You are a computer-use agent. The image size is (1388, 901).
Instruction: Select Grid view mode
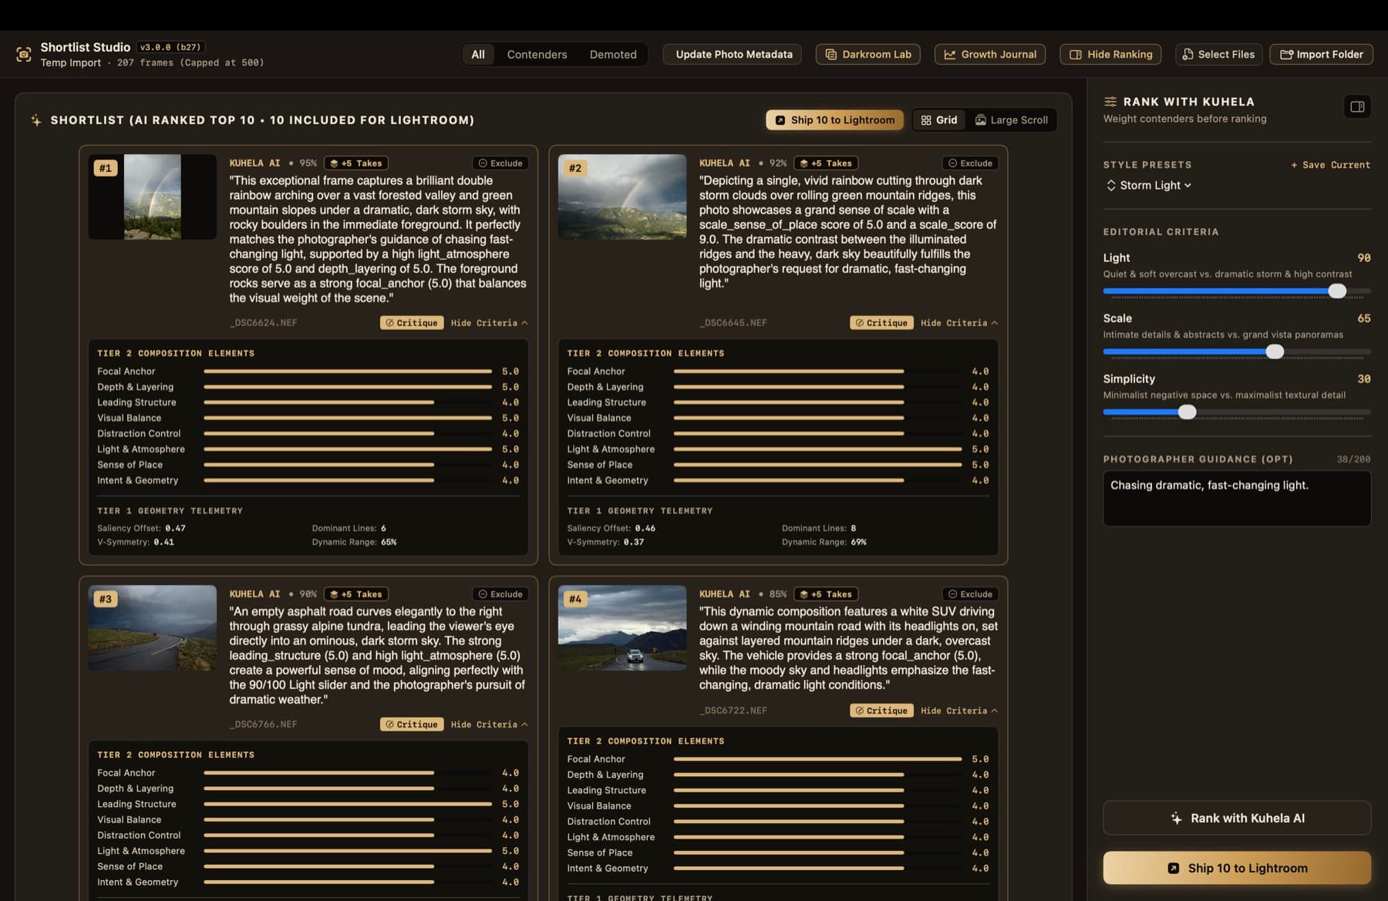(939, 119)
